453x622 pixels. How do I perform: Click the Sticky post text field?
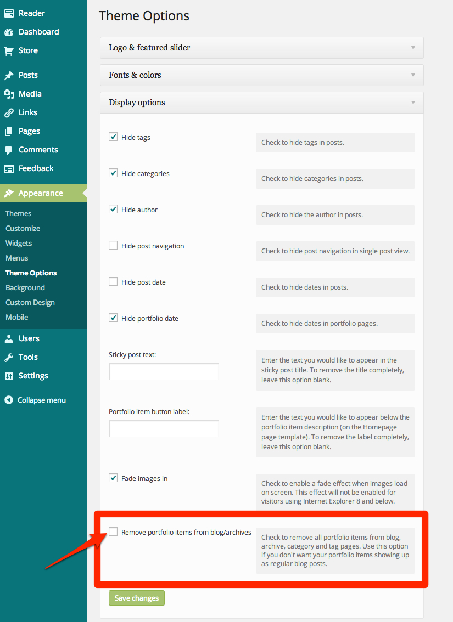pos(164,371)
